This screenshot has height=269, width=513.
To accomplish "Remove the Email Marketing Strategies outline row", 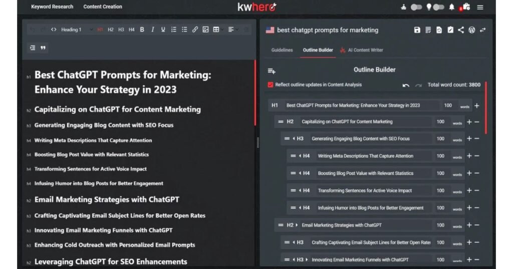I will (477, 225).
